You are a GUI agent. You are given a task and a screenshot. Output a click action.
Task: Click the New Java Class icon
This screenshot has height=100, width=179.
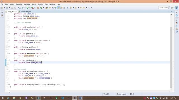(x=41, y=8)
